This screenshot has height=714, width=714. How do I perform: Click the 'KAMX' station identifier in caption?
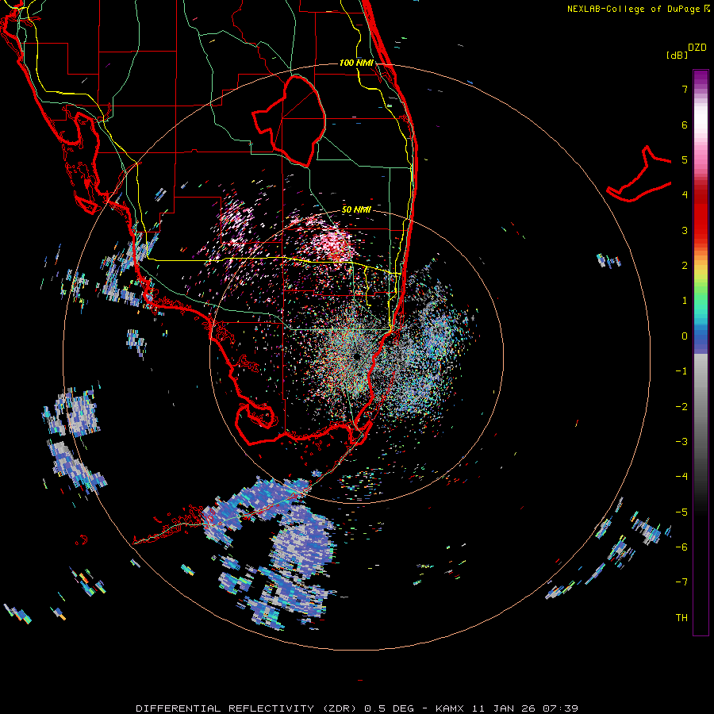(450, 708)
